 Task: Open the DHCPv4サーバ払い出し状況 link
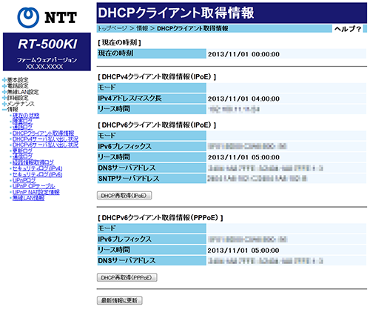click(45, 139)
